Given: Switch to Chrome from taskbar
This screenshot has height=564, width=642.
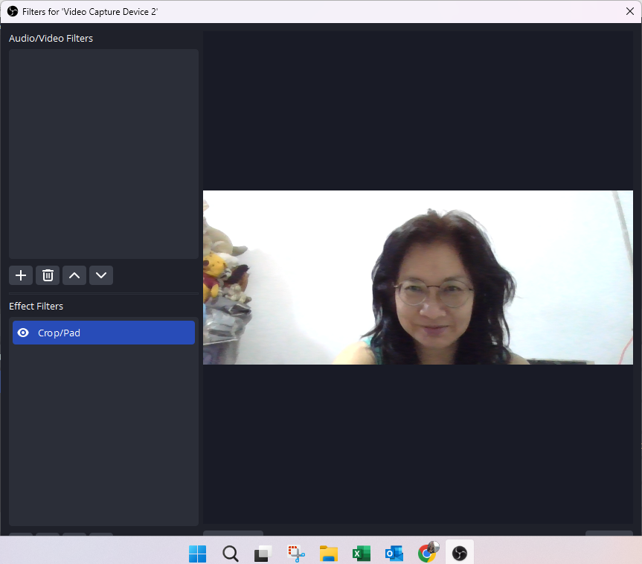Looking at the screenshot, I should click(427, 553).
